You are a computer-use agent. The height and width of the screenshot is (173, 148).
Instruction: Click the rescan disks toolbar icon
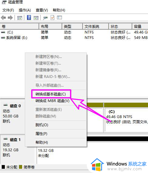coord(45,18)
